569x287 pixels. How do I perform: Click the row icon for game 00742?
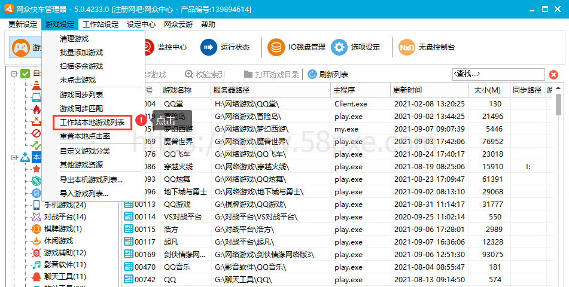129,279
